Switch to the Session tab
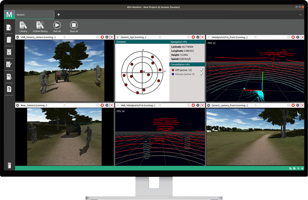The width and height of the screenshot is (308, 200). coord(21,15)
